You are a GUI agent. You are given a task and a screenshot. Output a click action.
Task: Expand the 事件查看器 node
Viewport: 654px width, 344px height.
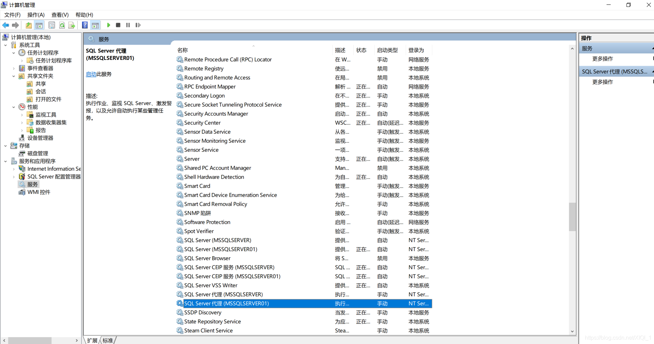(14, 68)
